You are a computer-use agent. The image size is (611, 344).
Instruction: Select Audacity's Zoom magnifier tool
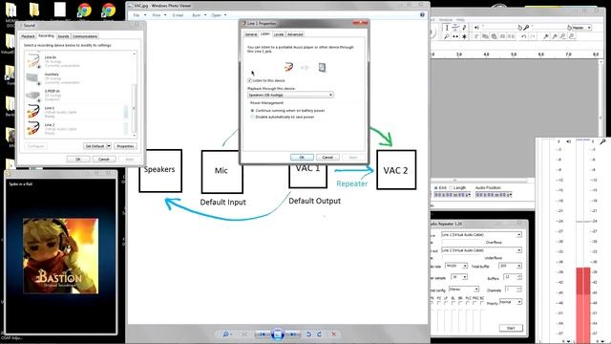click(447, 36)
